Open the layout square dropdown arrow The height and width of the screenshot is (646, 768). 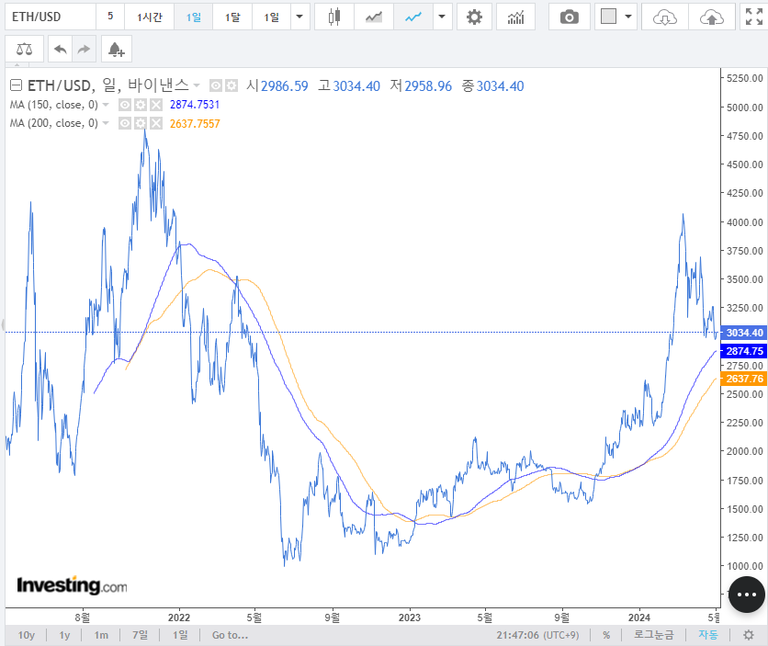(x=628, y=17)
